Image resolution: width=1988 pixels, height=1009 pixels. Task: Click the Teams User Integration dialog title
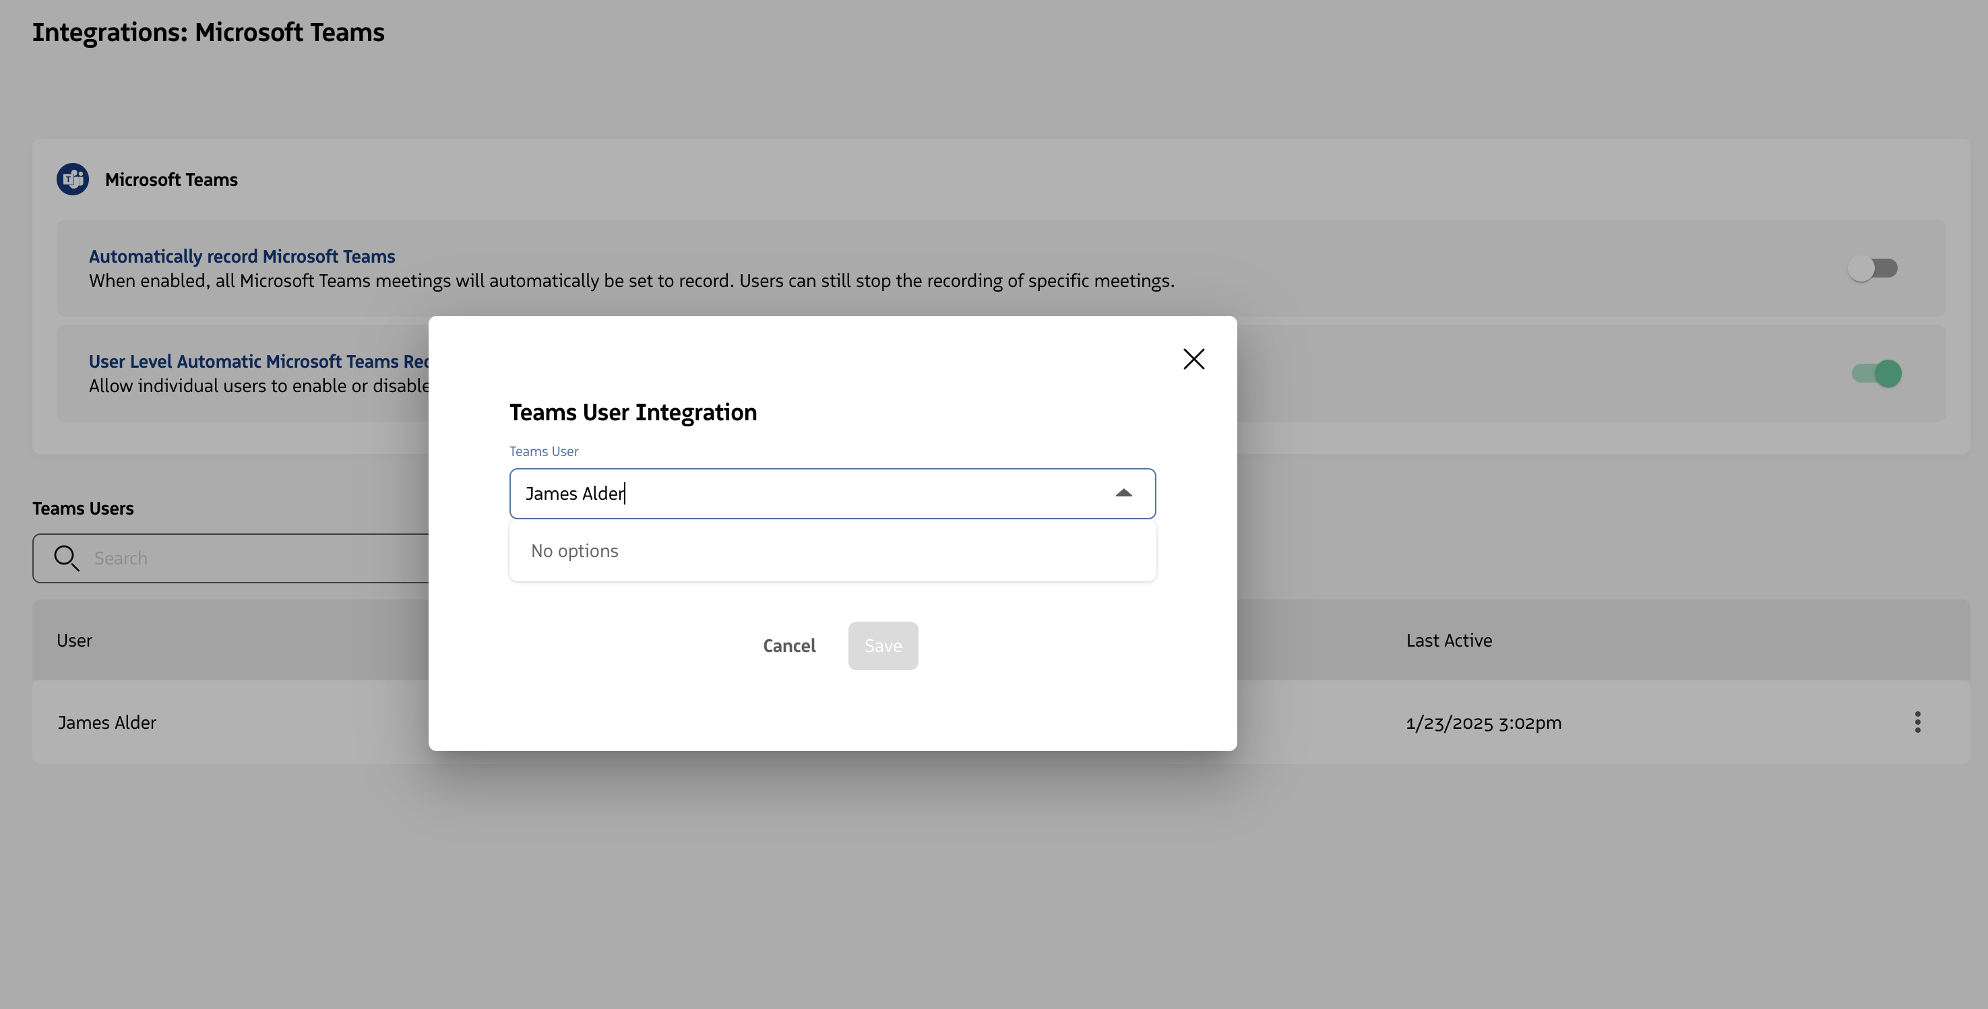(633, 413)
